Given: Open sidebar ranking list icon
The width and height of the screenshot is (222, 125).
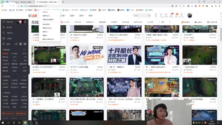Looking at the screenshot, I should coord(4,27).
